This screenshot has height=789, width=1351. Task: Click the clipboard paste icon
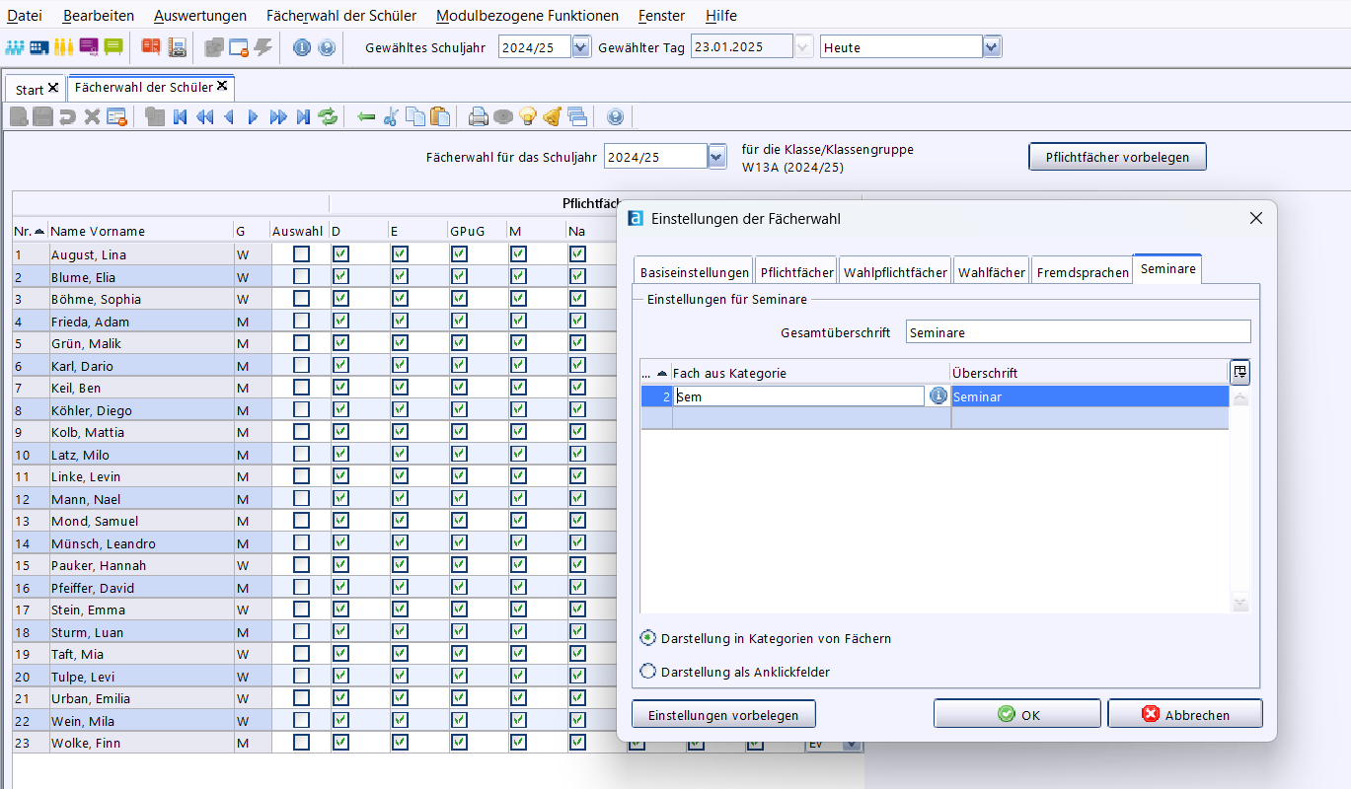[x=440, y=117]
